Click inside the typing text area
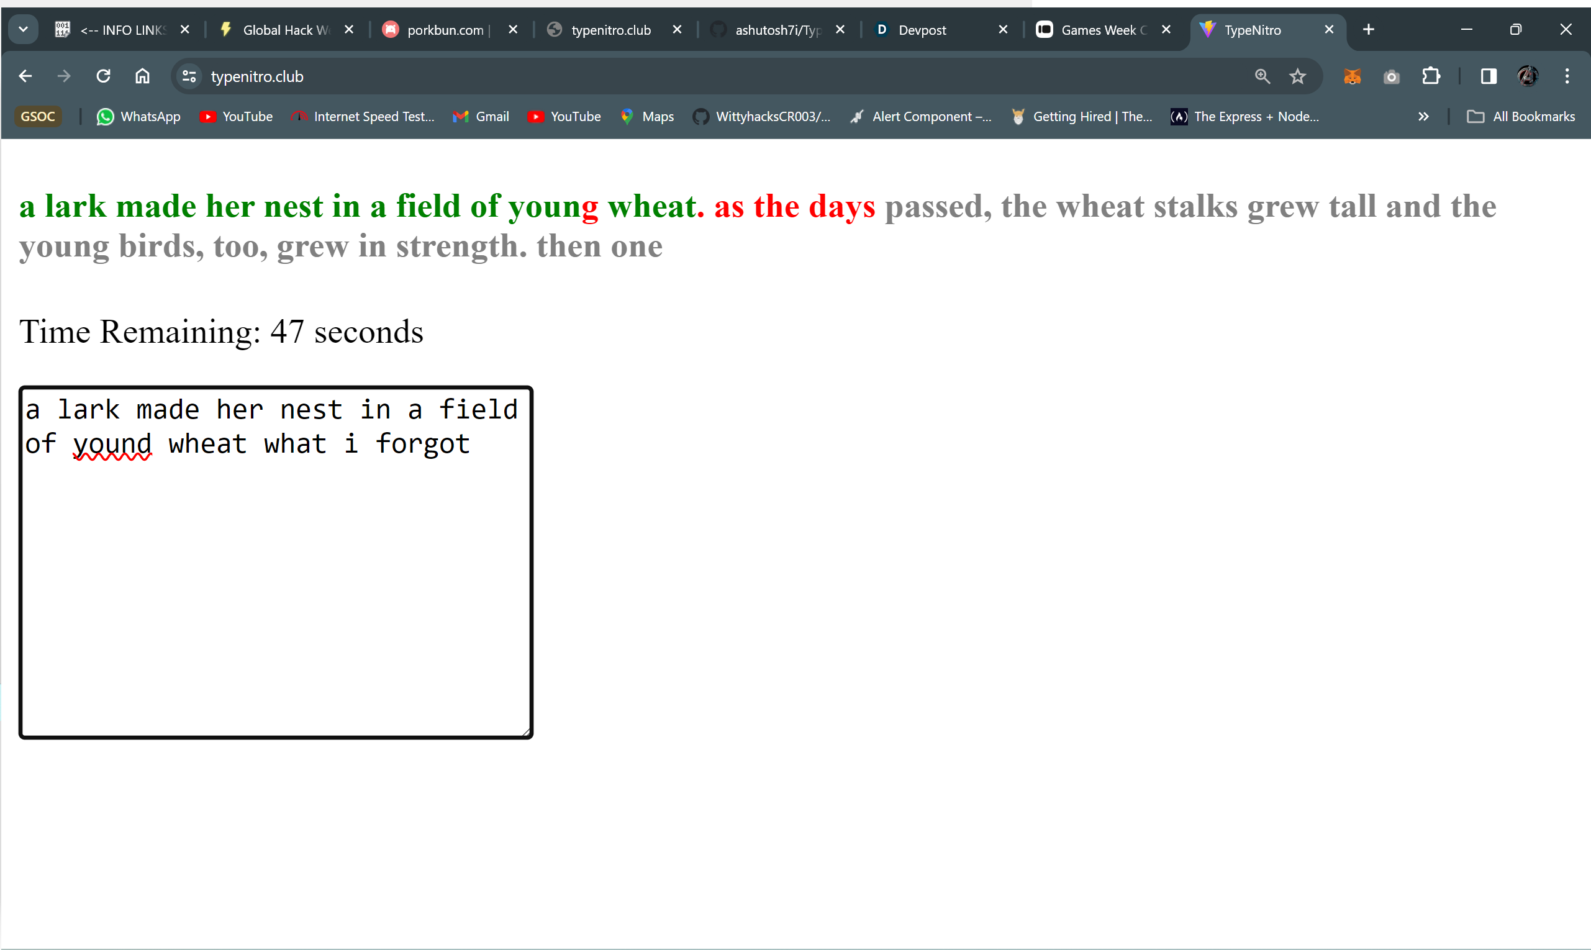This screenshot has height=950, width=1591. click(275, 576)
